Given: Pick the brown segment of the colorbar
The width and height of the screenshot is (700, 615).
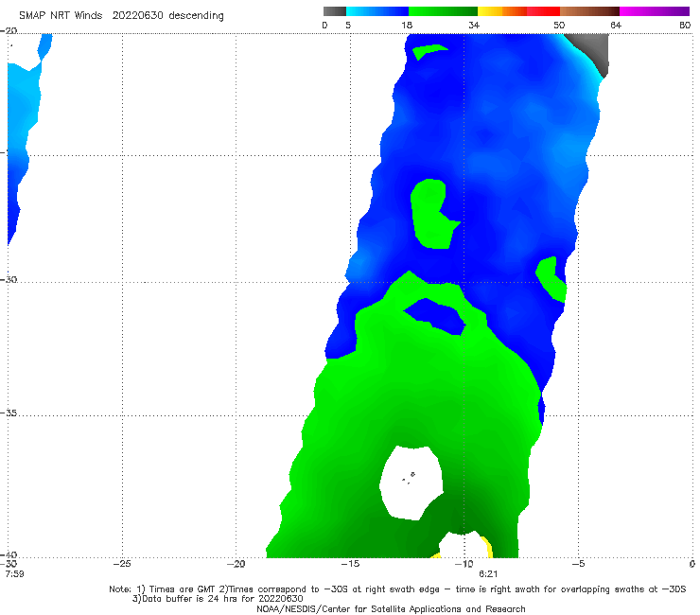Looking at the screenshot, I should coord(589,11).
